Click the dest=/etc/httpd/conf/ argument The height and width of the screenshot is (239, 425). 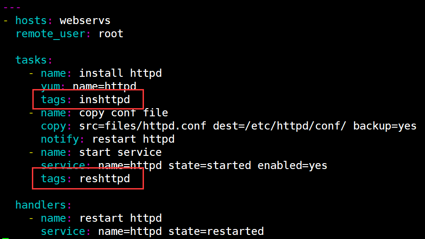(x=279, y=126)
